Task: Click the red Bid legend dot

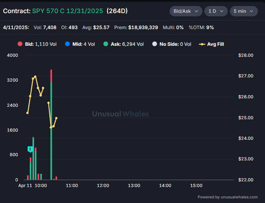Action: (x=20, y=44)
